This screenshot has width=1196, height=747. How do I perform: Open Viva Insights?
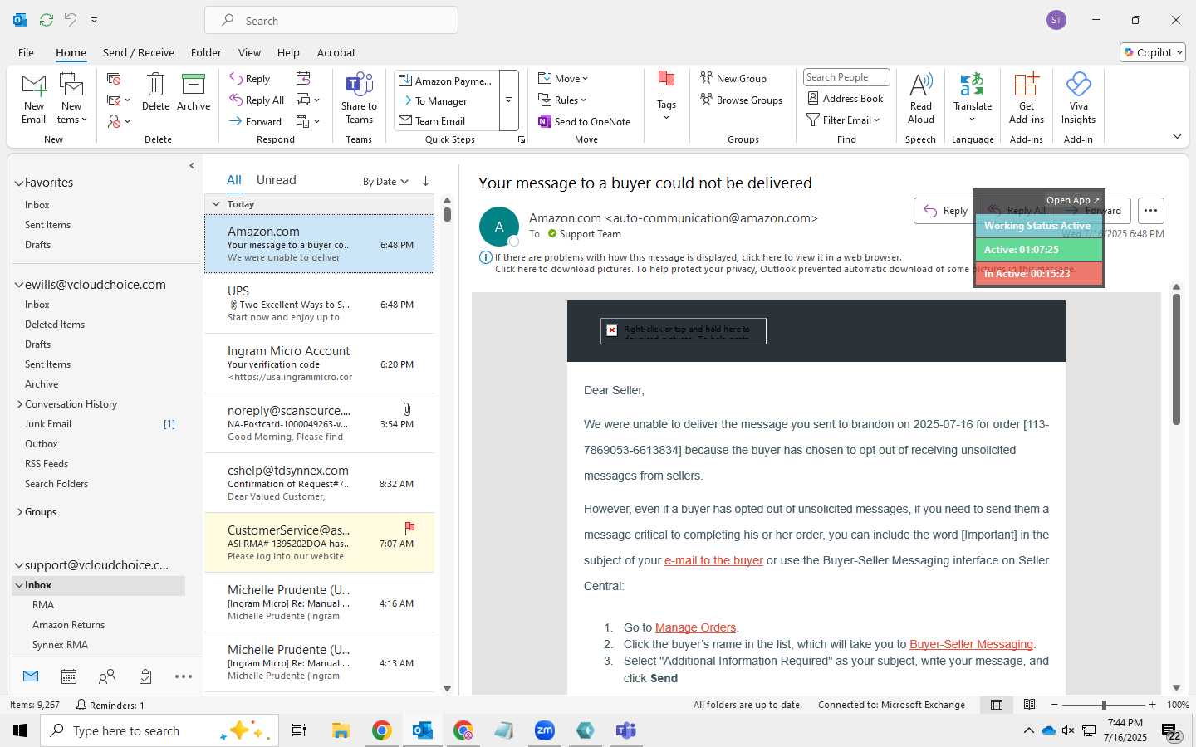pos(1078,98)
